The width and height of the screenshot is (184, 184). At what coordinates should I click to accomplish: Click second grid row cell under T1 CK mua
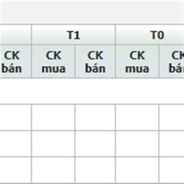pyautogui.click(x=53, y=144)
